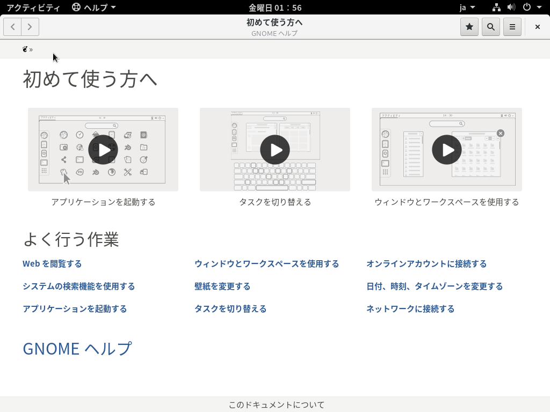This screenshot has width=550, height=412.
Task: Open link オンラインアカウントに接続する
Action: coord(426,264)
